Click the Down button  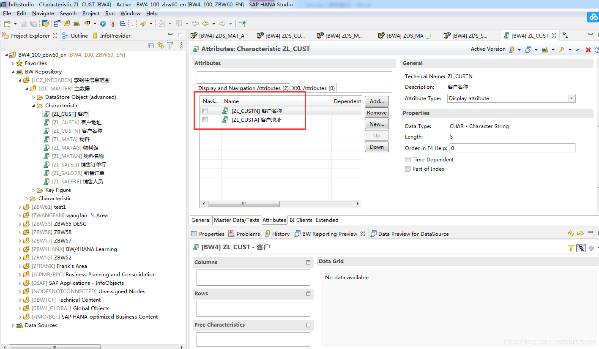click(x=377, y=147)
